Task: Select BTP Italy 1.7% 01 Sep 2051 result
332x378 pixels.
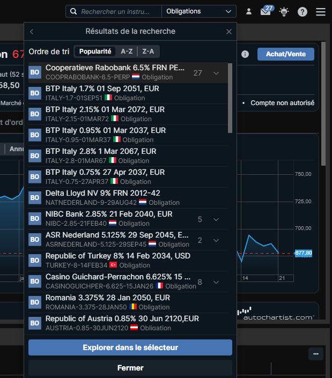Action: pos(128,93)
